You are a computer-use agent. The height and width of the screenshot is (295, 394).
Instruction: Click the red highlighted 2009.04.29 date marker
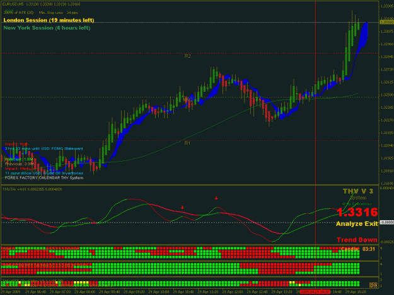click(315, 292)
